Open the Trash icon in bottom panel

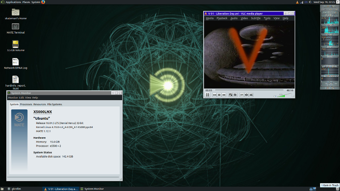coord(337,189)
